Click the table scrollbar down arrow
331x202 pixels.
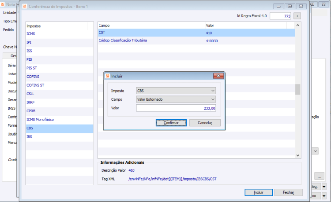click(297, 155)
